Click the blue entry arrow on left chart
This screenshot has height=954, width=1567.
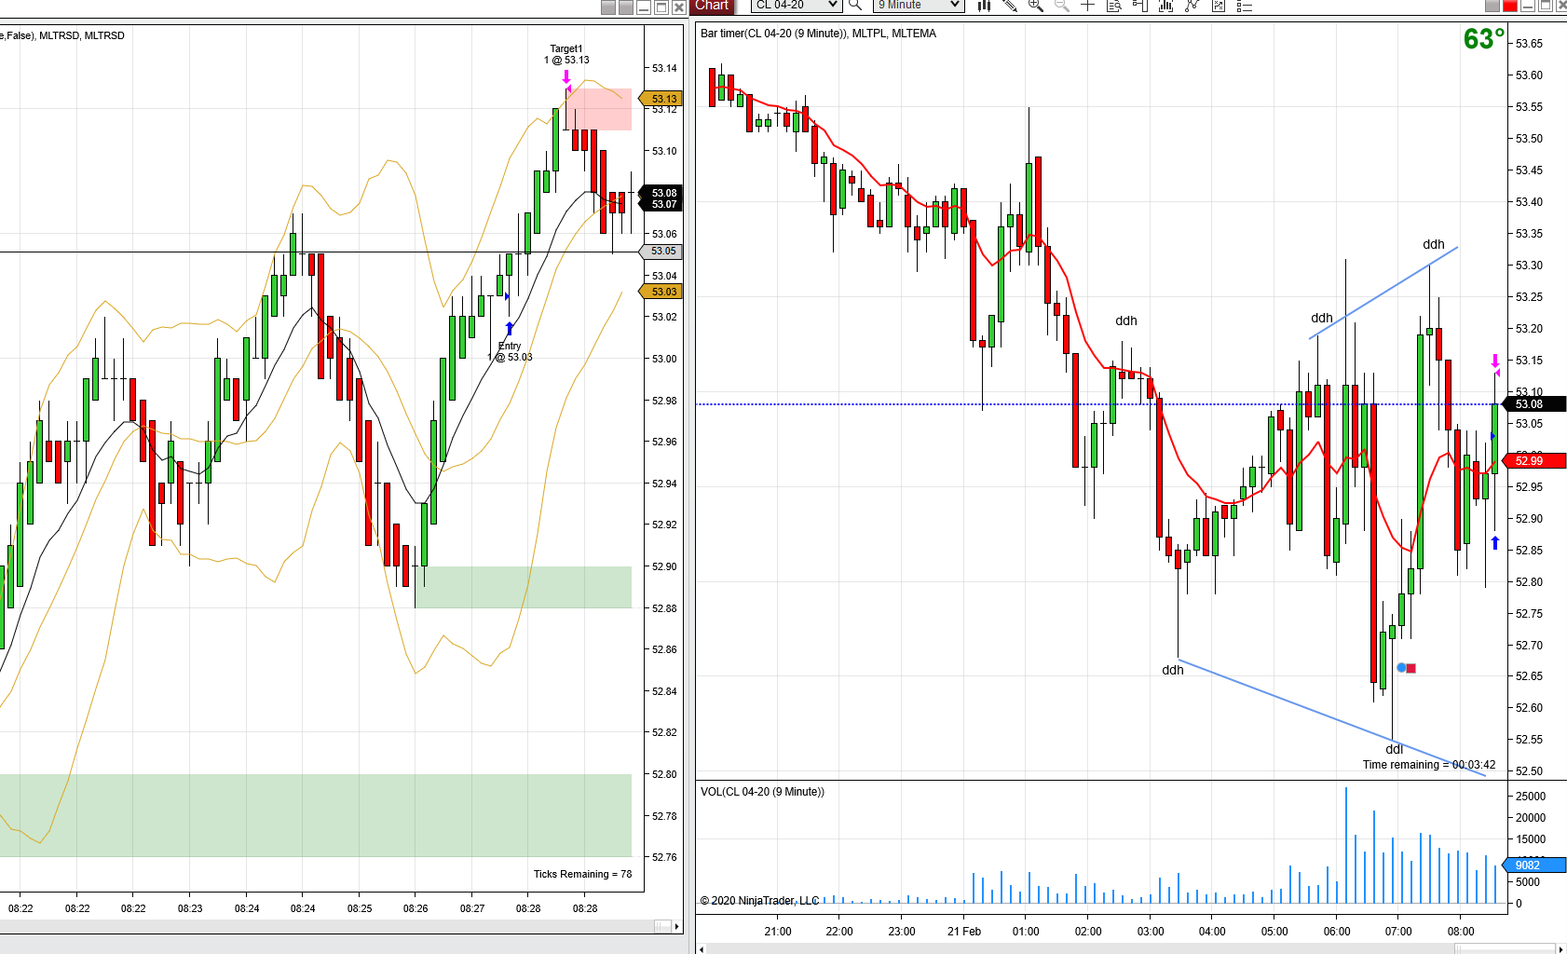point(510,328)
